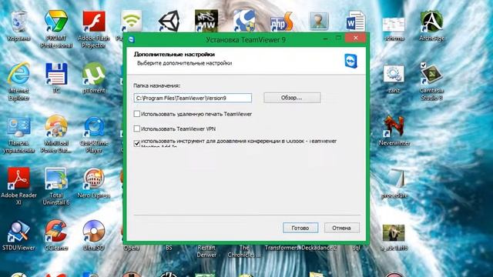Click the Отмена cancel button
Screen dimensions: 493x277
(341, 228)
